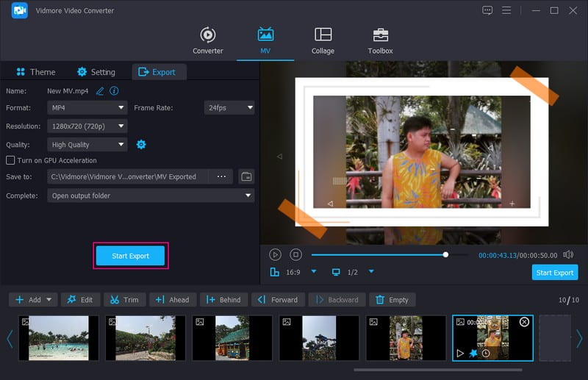Click the preview playback progress slider
Viewport: 588px width, 380px height.
[x=379, y=255]
